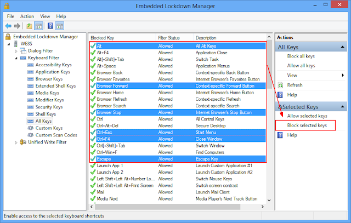The height and width of the screenshot is (223, 351).
Task: Expand the Dialog Filter node arrow
Action: [16, 51]
